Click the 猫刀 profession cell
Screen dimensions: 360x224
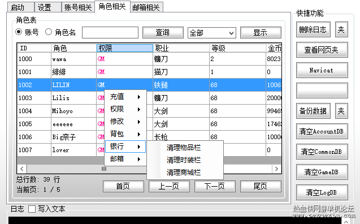click(181, 72)
